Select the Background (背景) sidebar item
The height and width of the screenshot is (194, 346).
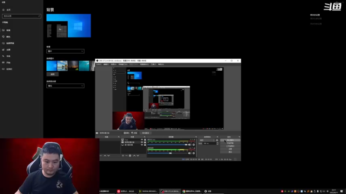(6, 30)
